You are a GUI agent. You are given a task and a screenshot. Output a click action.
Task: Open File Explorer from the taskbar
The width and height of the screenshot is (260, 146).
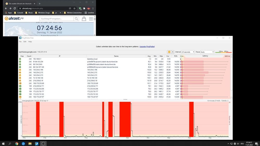click(x=30, y=144)
